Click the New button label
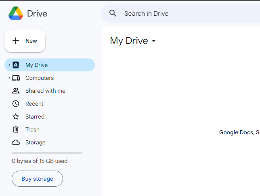 click(x=31, y=41)
